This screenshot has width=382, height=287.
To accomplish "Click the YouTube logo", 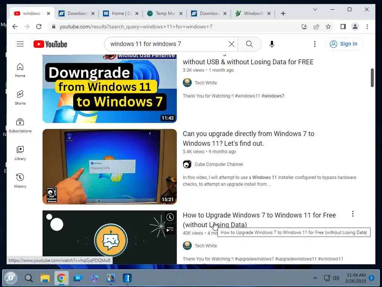I will click(50, 44).
